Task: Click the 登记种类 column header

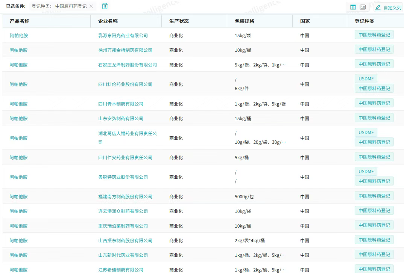Action: [x=364, y=21]
